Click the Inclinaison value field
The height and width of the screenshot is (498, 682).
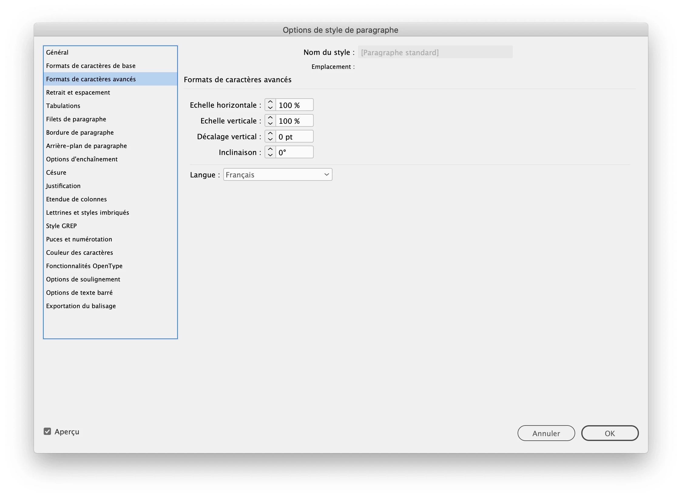[294, 152]
